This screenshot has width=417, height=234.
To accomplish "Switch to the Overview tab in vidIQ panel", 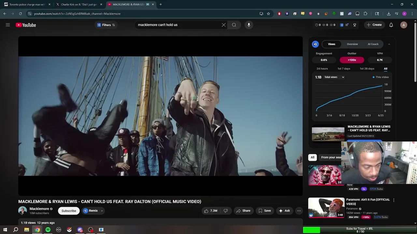I will click(x=352, y=44).
